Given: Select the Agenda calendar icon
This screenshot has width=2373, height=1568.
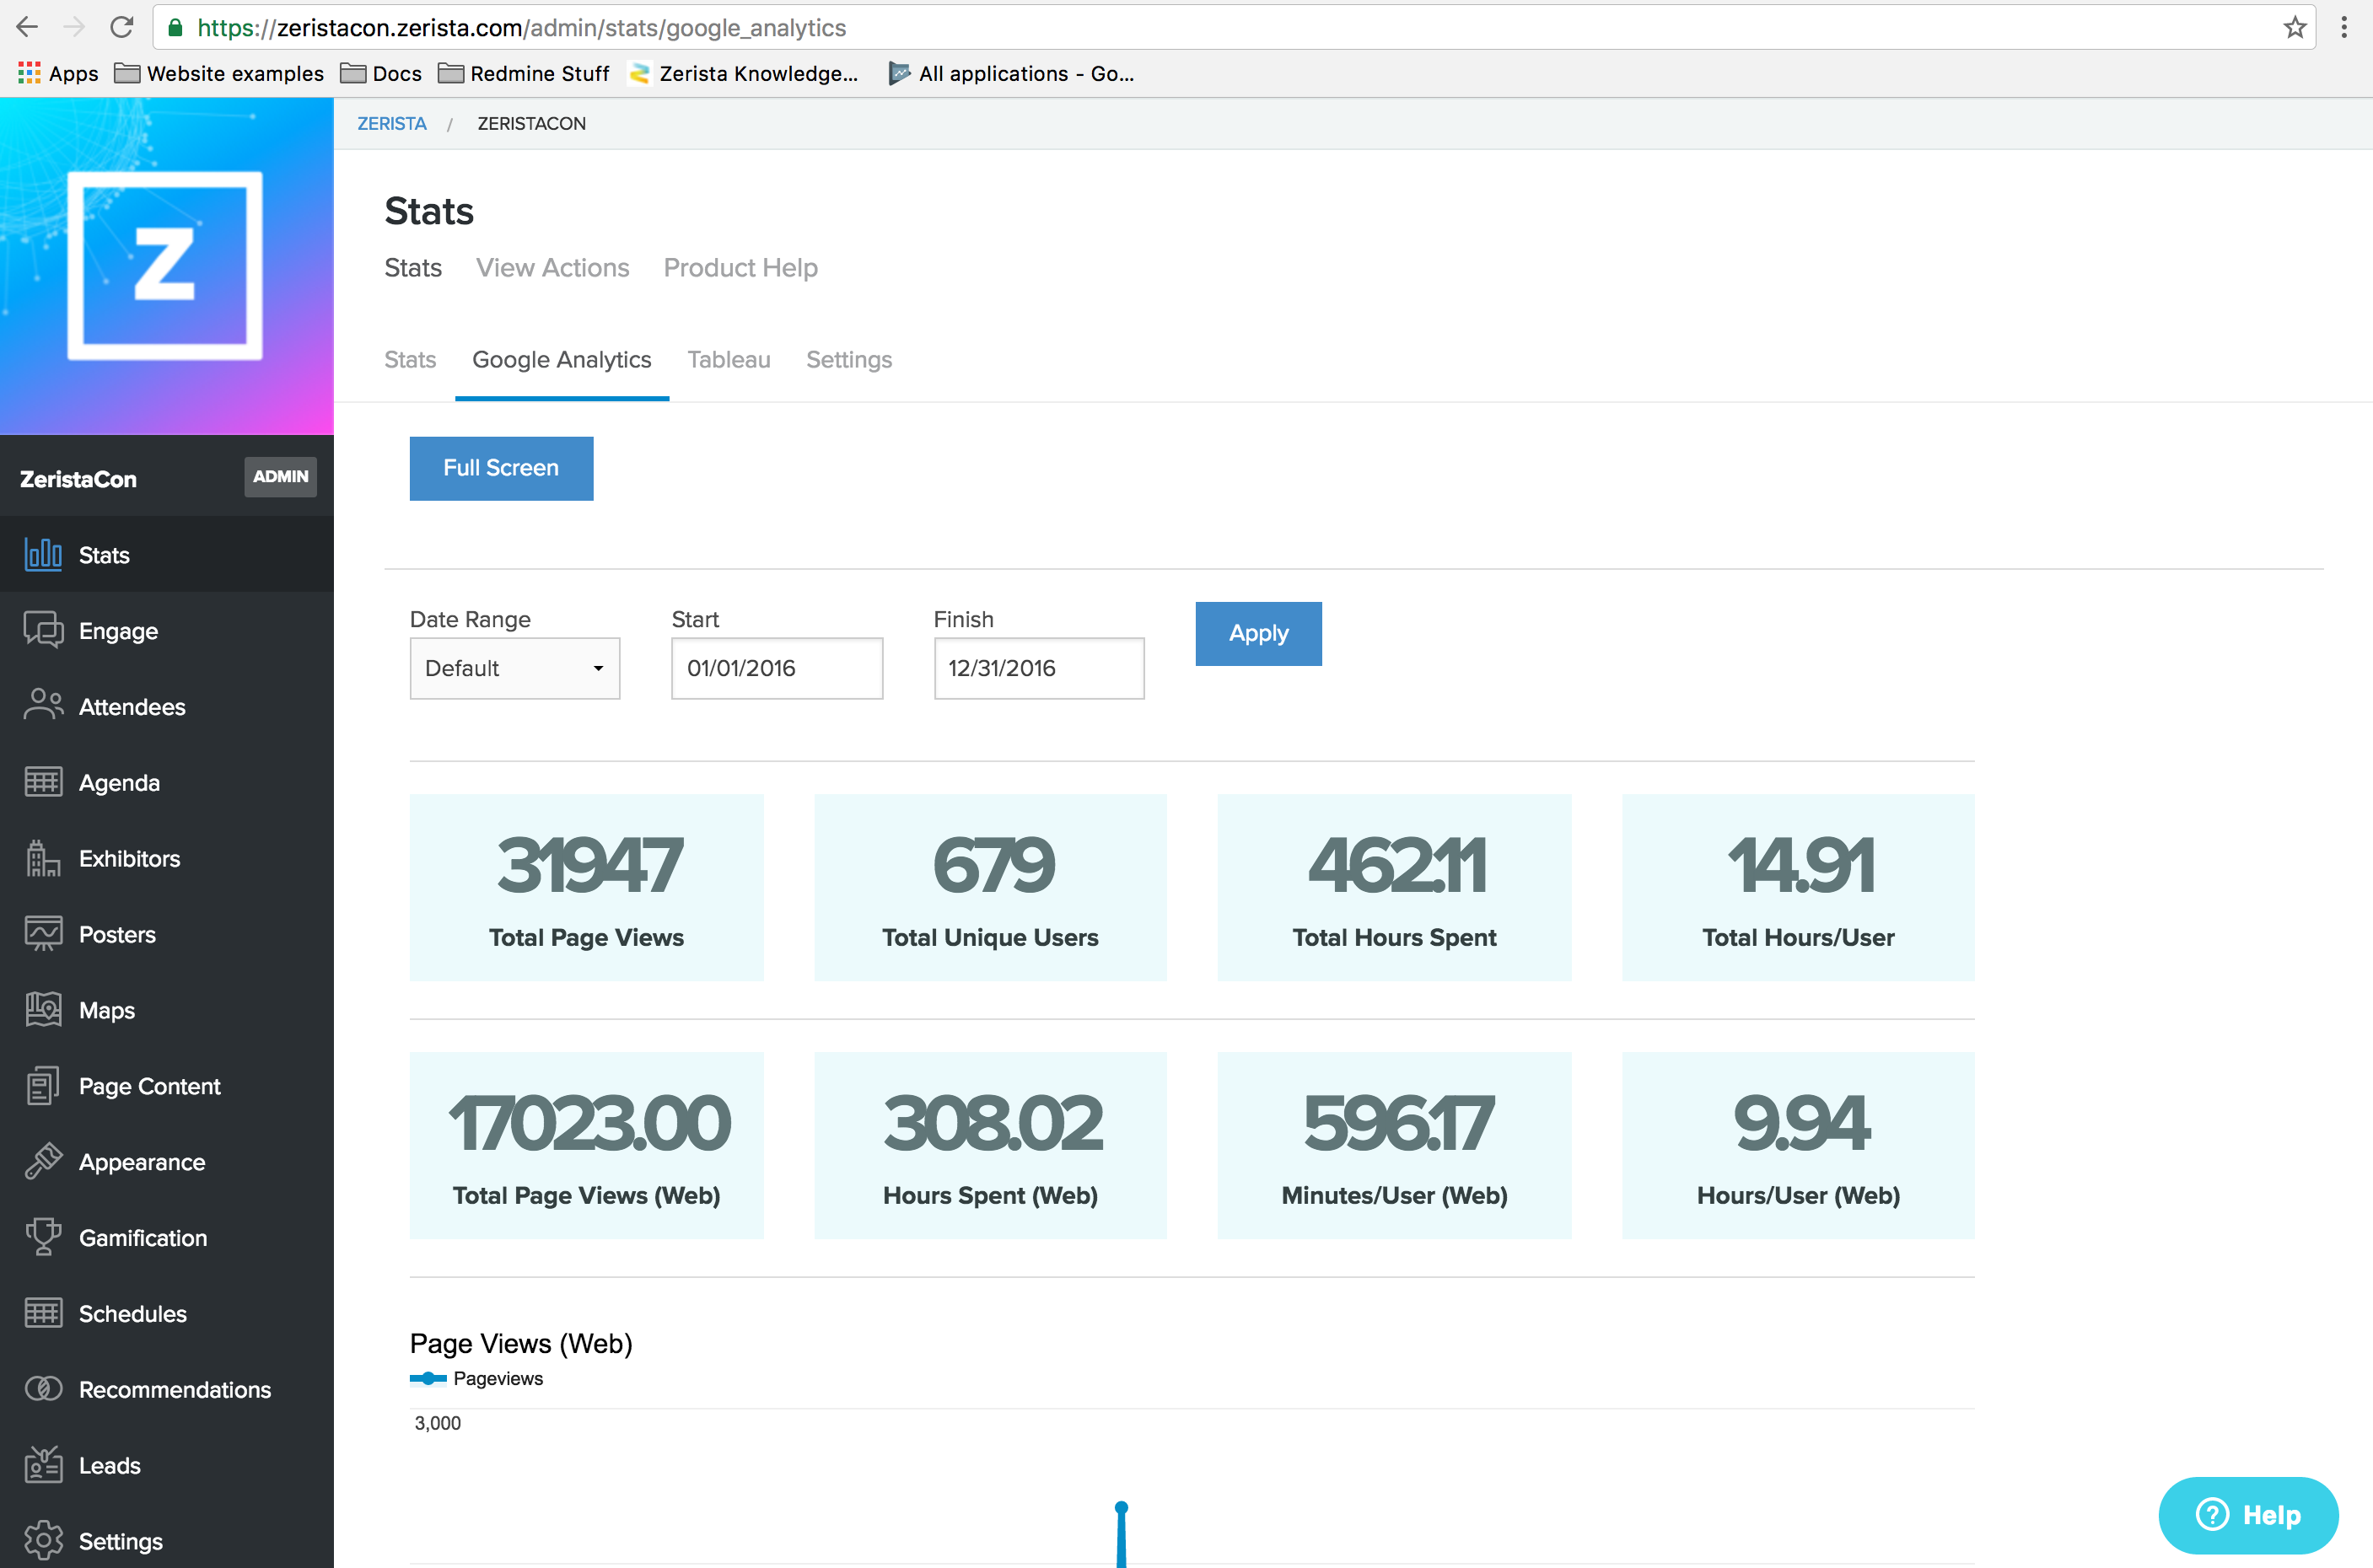Looking at the screenshot, I should (x=43, y=782).
